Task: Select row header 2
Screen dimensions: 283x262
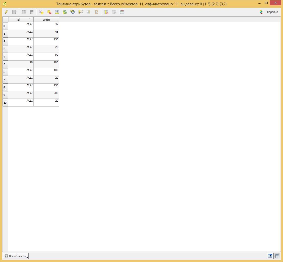Action: point(5,41)
